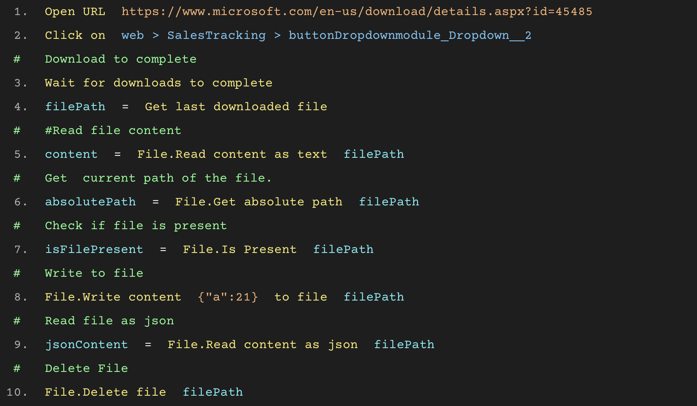The height and width of the screenshot is (406, 697).
Task: Click the 'web' segment in step 2
Action: [x=132, y=35]
